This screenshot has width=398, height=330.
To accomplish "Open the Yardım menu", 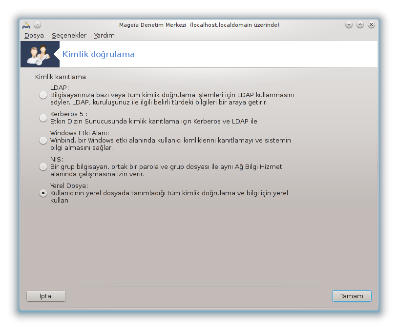I will tap(105, 36).
